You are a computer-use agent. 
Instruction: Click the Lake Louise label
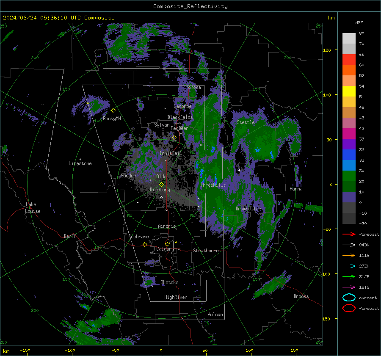[x=33, y=208]
